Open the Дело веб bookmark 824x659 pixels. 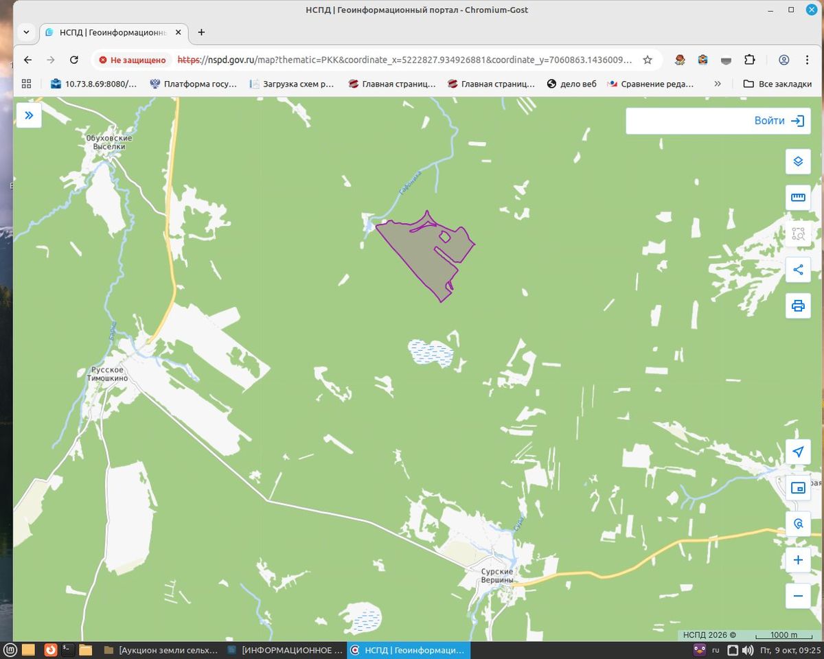tap(571, 84)
